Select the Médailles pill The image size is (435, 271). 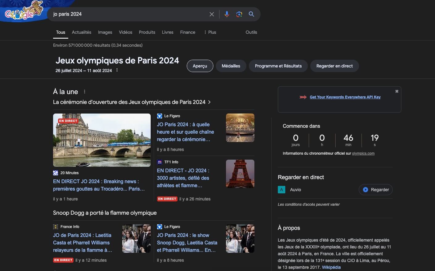(231, 66)
